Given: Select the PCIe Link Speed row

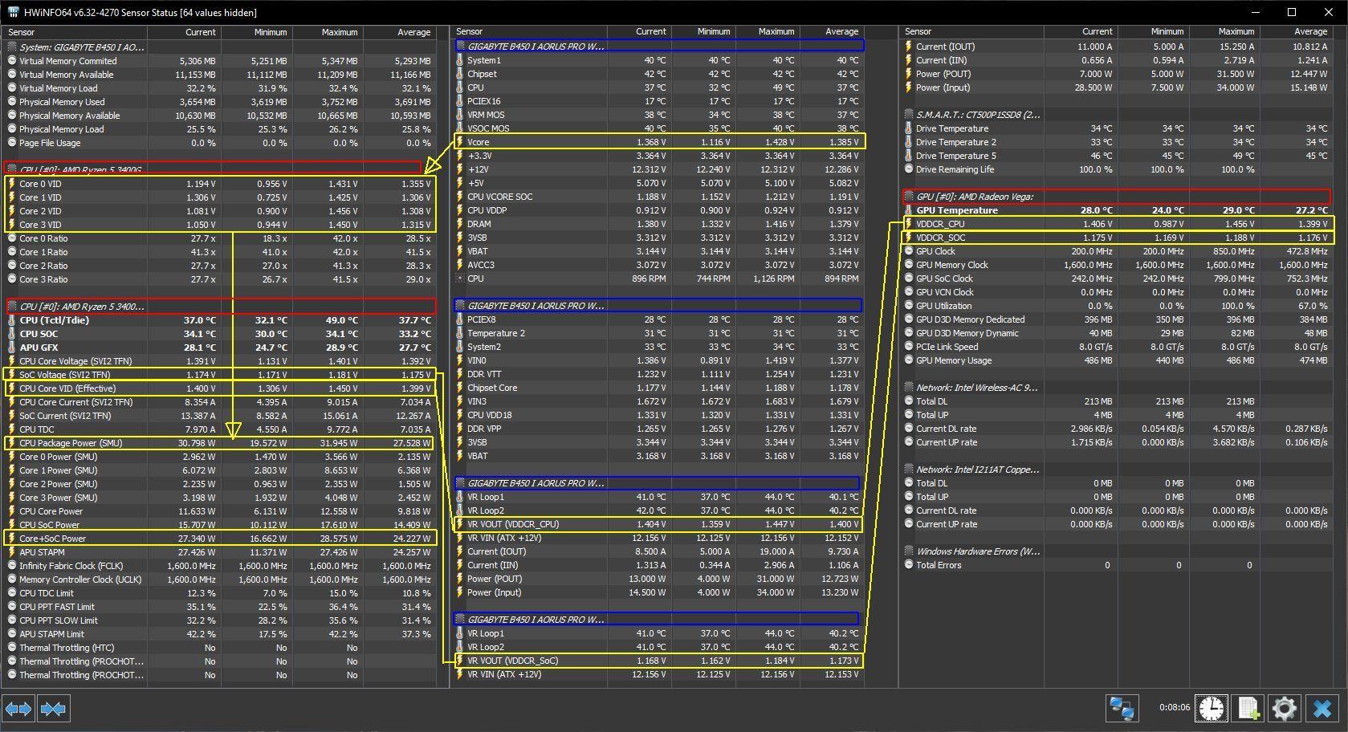Looking at the screenshot, I should point(1117,347).
